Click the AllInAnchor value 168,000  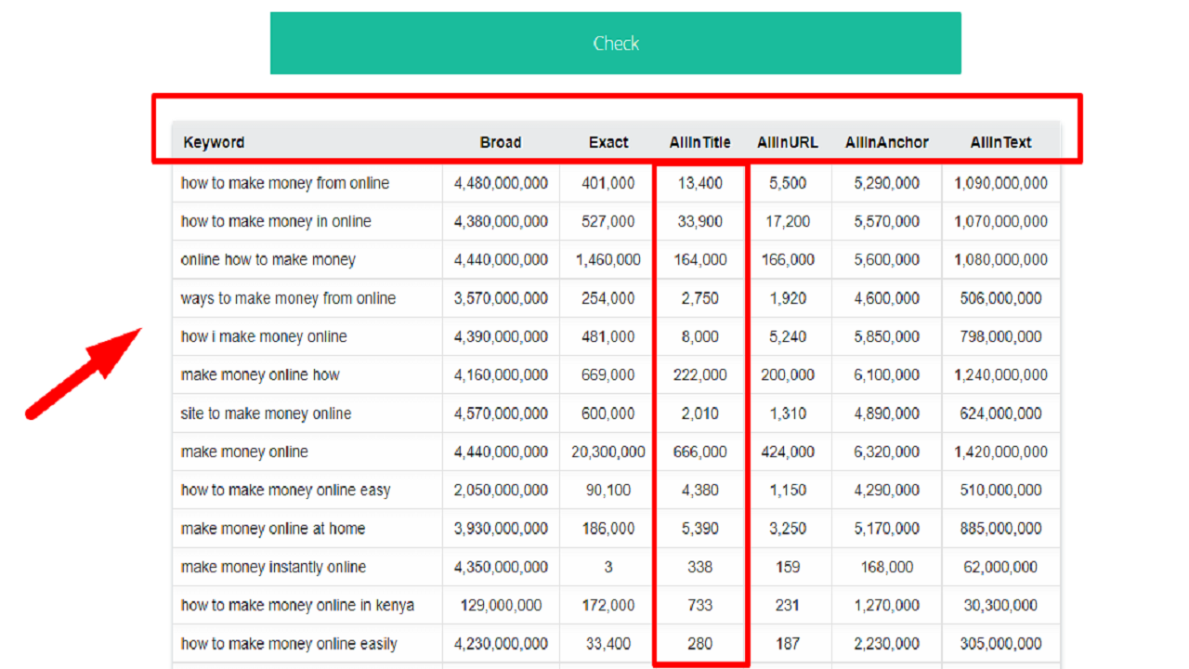[886, 567]
